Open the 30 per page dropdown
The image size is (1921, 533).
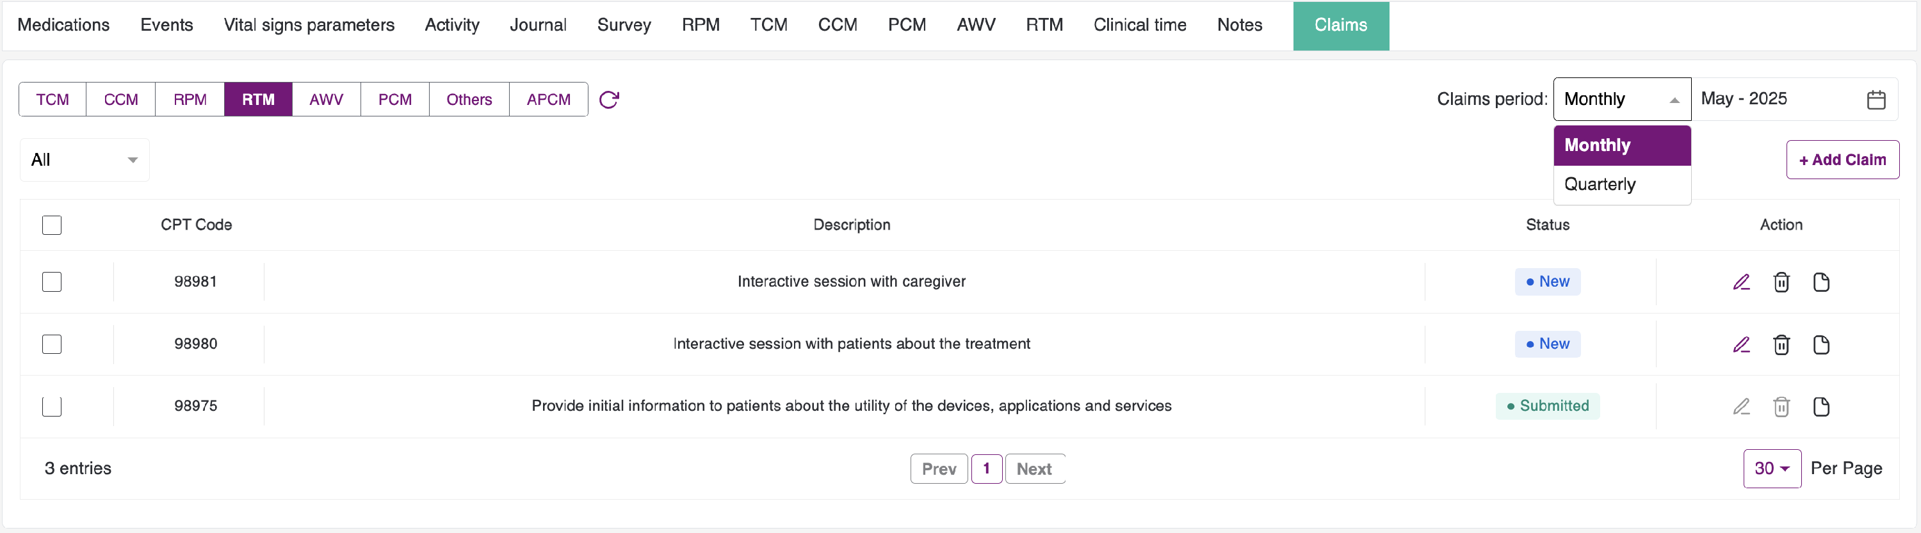pos(1771,469)
